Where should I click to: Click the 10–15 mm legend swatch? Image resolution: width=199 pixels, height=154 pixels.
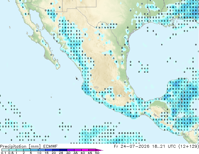(41, 150)
